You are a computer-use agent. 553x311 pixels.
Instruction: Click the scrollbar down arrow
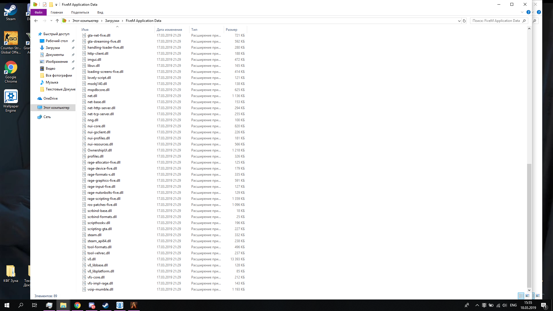[x=529, y=290]
